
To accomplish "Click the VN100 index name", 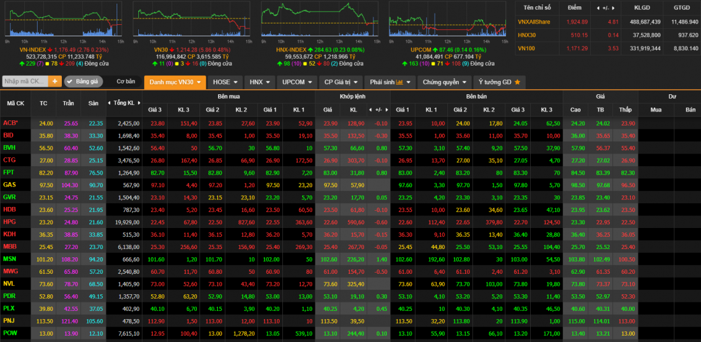I will (x=526, y=48).
